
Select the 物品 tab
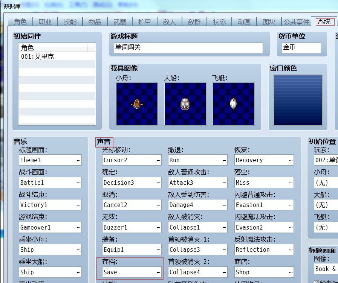[x=95, y=22]
